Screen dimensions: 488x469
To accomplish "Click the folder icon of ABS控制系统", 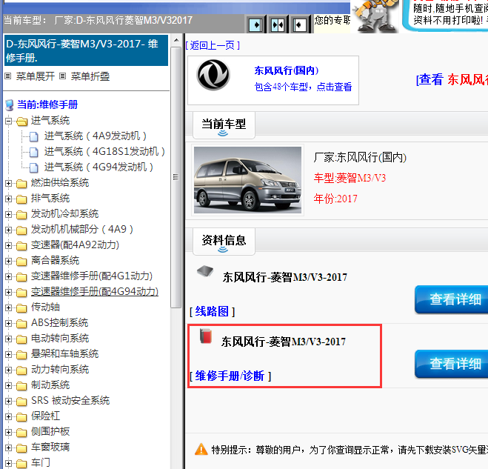I will pyautogui.click(x=21, y=324).
